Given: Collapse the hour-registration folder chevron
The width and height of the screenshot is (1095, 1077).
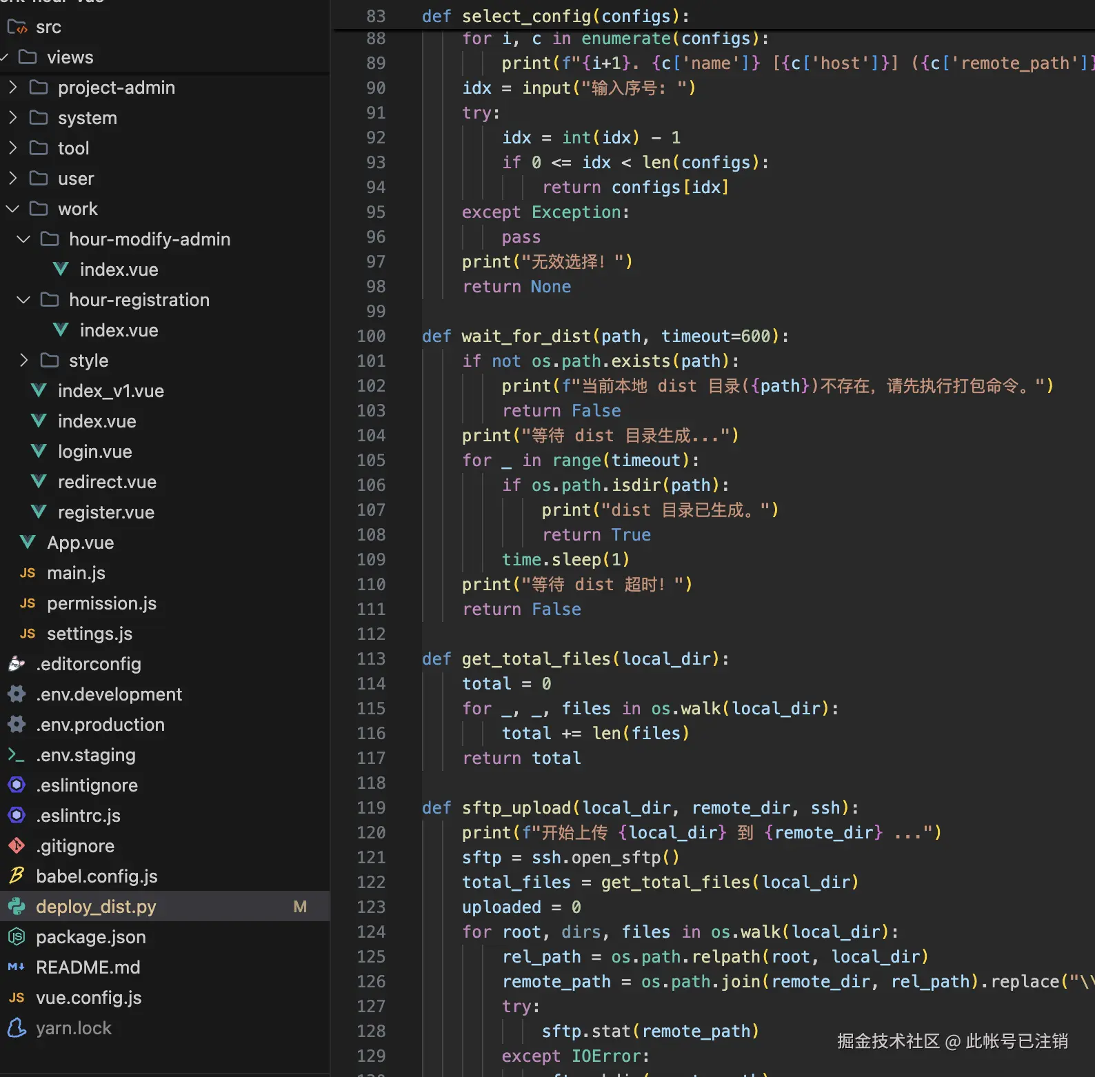Looking at the screenshot, I should click(23, 300).
